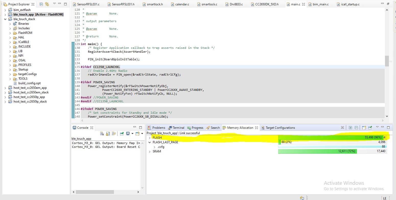Click Includes folder icon

(15, 28)
